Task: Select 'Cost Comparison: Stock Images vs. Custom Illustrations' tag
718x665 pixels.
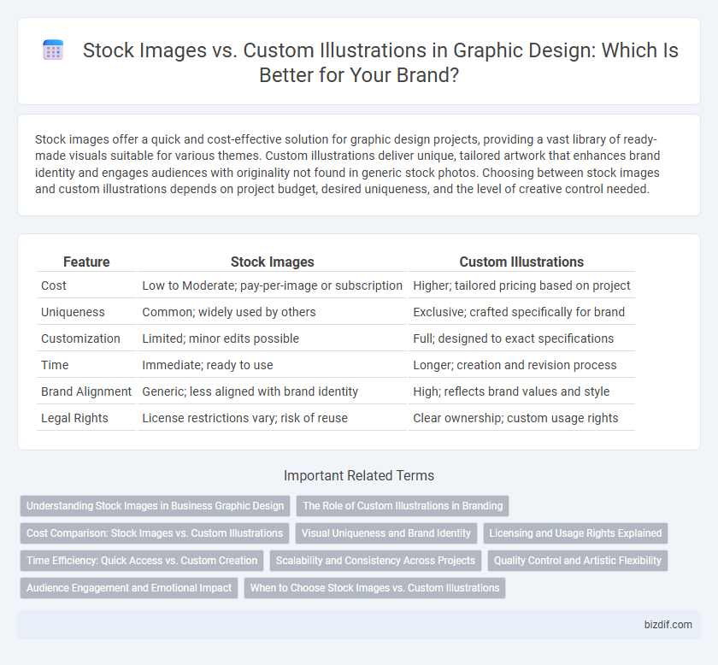Action: pyautogui.click(x=155, y=533)
